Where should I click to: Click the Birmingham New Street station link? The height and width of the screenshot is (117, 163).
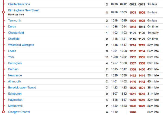coord(24,10)
